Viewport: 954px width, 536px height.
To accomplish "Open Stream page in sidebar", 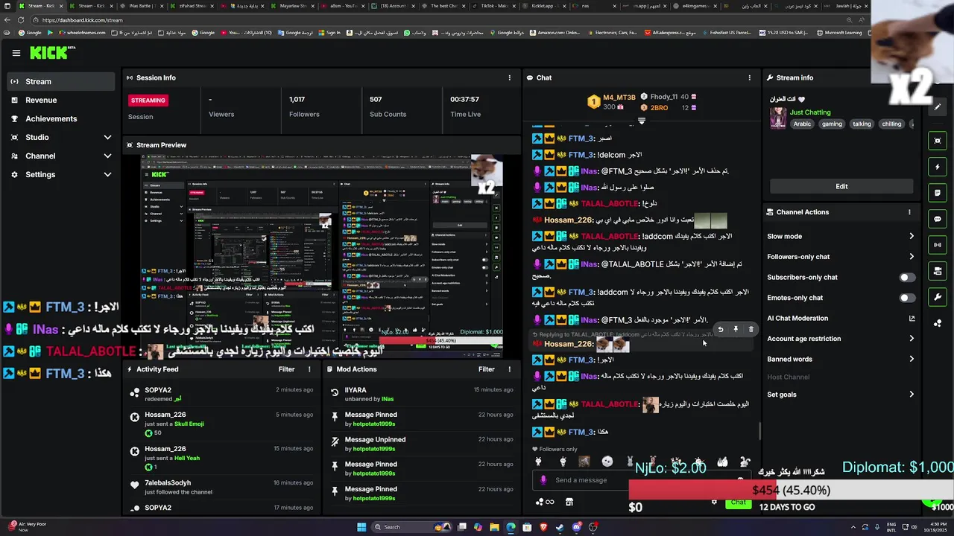I will pos(61,82).
